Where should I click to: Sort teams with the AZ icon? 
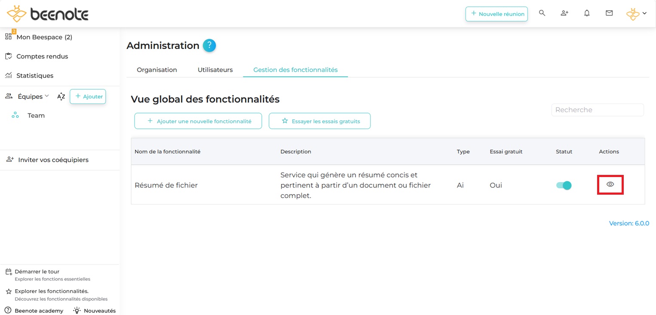pyautogui.click(x=61, y=97)
